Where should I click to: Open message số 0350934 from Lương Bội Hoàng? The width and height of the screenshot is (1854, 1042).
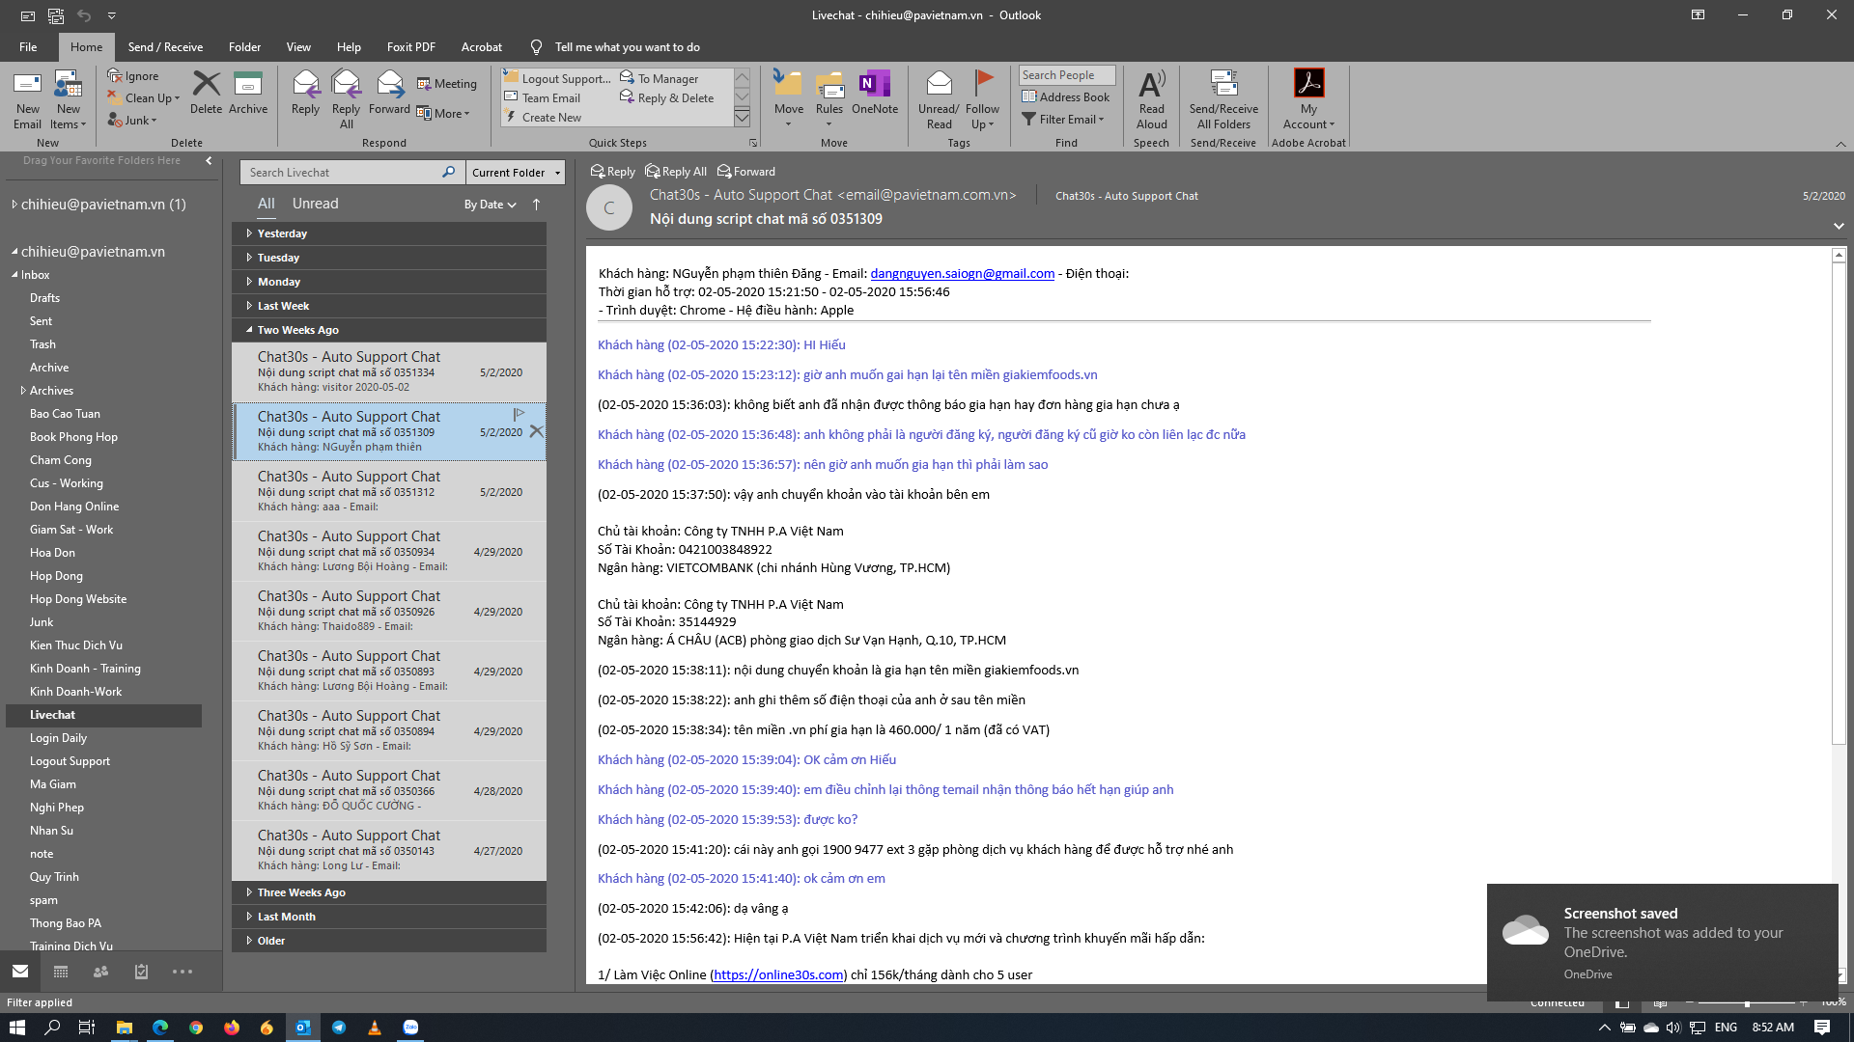pos(389,551)
